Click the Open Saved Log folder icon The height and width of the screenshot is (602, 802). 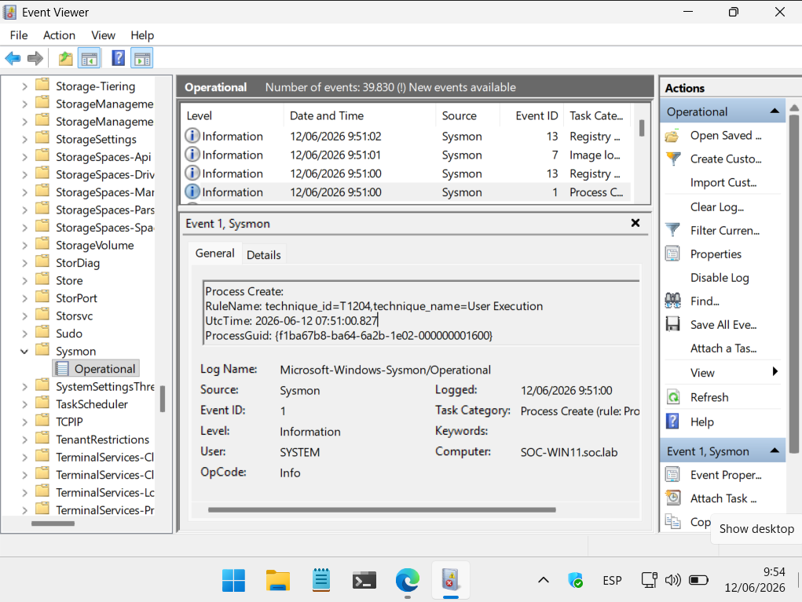coord(672,136)
